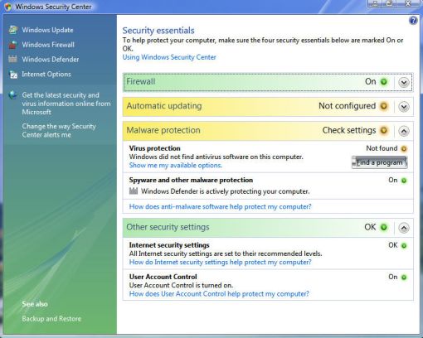423x338 pixels.
Task: Click green light for User Account Control On
Action: pyautogui.click(x=404, y=278)
